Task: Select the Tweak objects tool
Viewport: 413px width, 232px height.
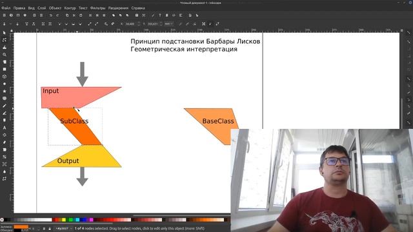Action: (x=5, y=47)
